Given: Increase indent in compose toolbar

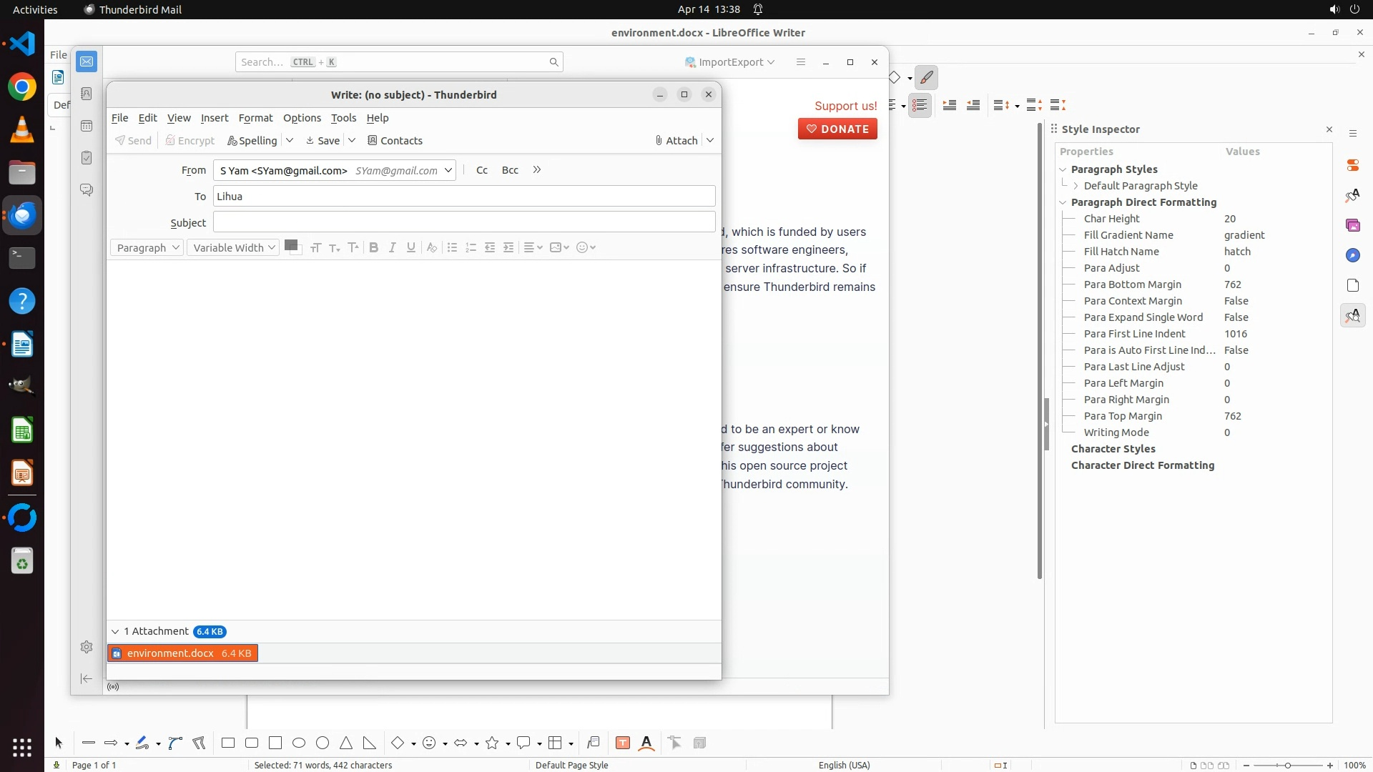Looking at the screenshot, I should click(508, 247).
